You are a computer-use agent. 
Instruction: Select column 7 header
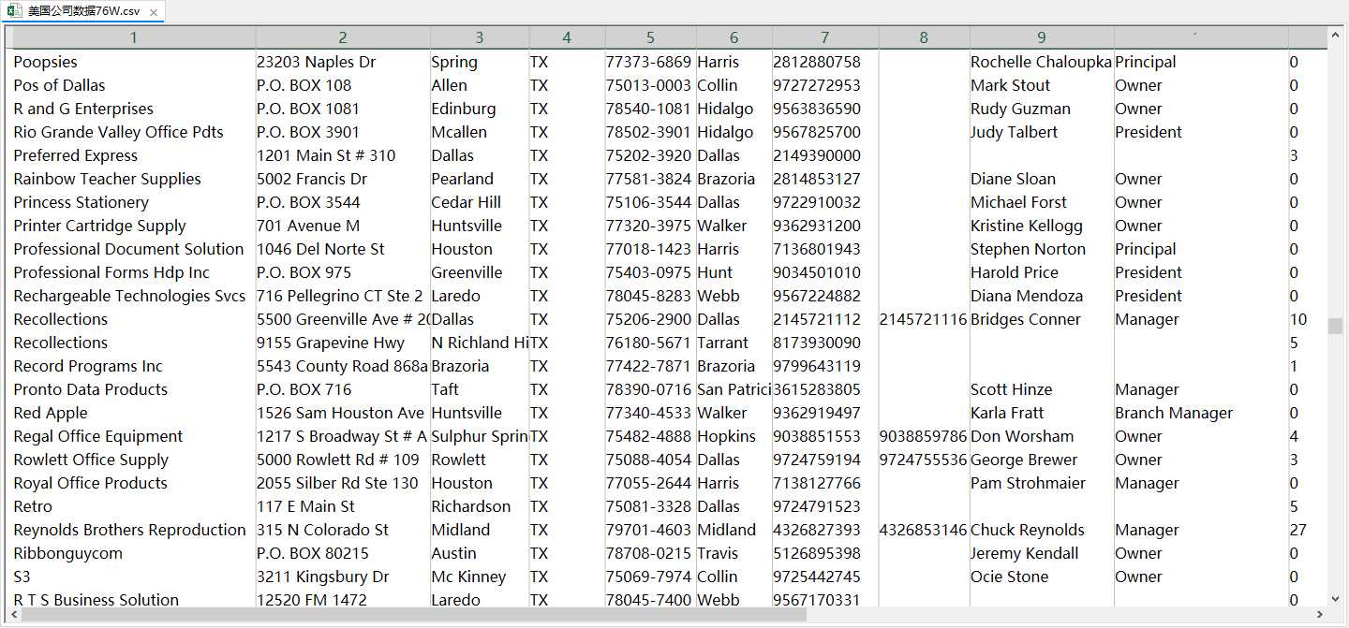pyautogui.click(x=824, y=37)
